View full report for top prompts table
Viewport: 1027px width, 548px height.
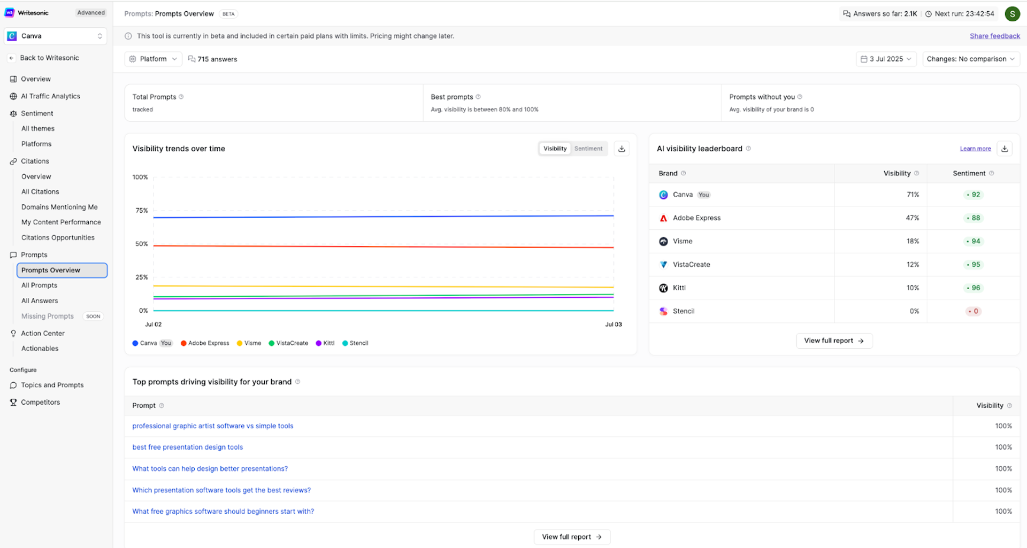point(572,537)
